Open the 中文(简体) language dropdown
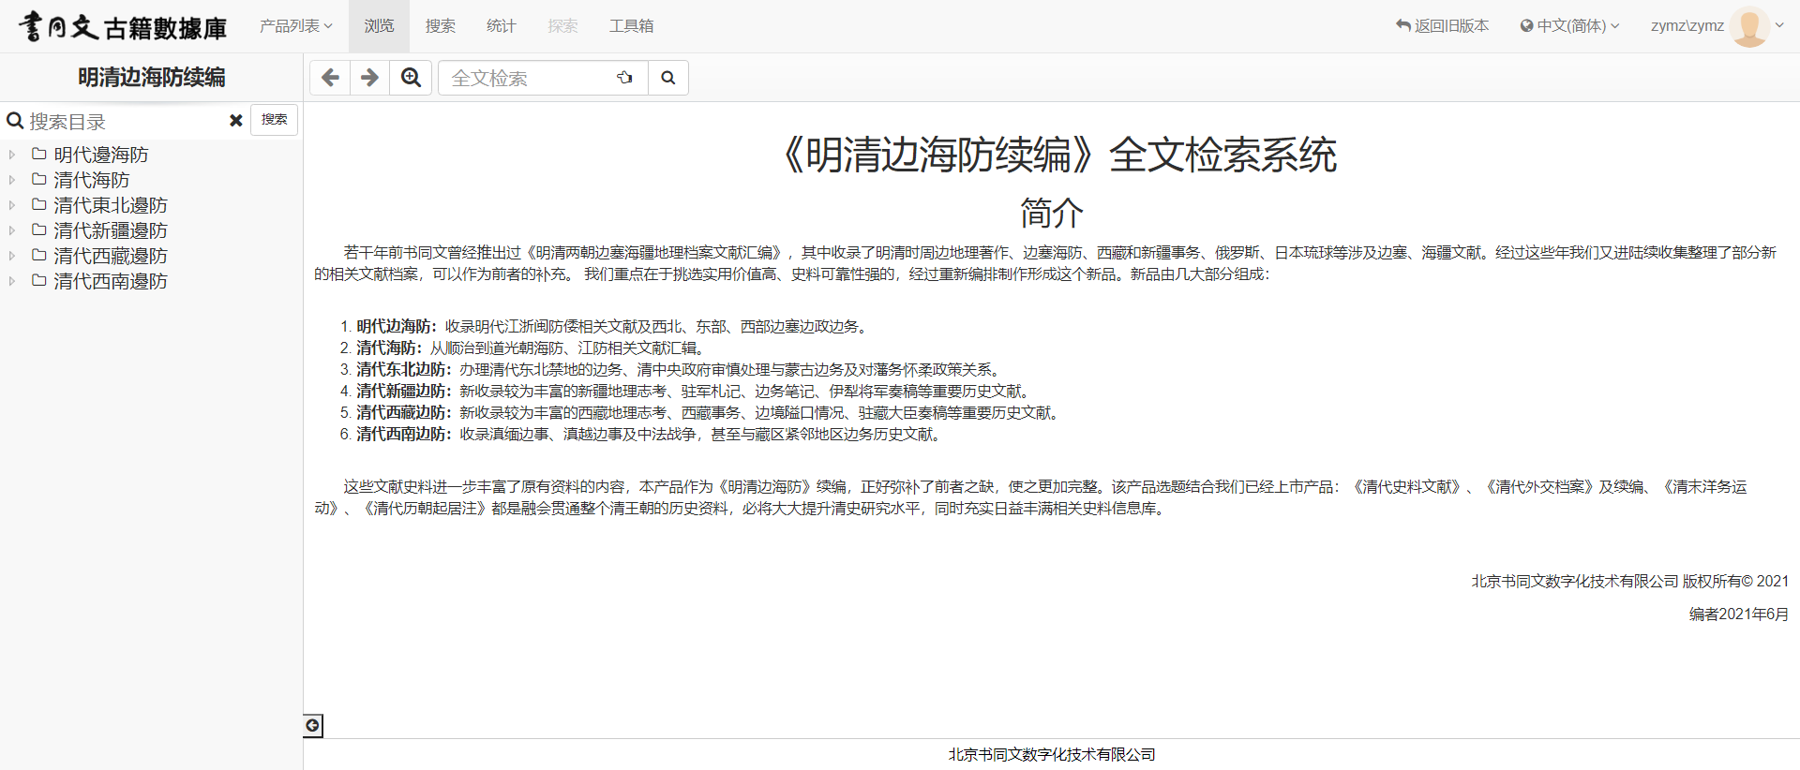1800x770 pixels. coord(1570,26)
